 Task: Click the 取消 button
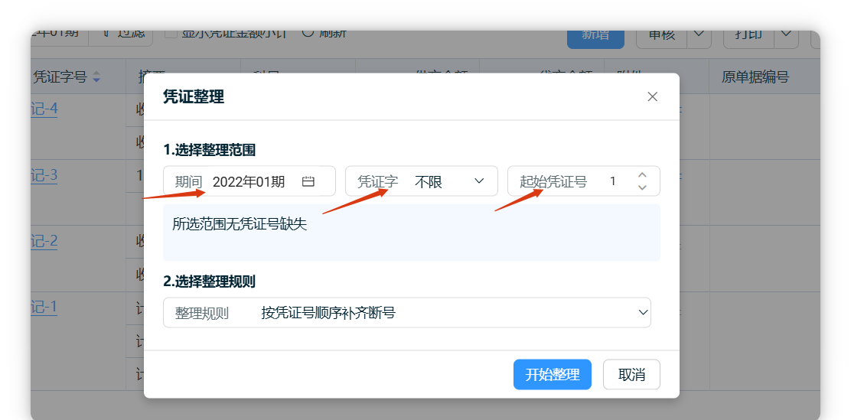(631, 374)
